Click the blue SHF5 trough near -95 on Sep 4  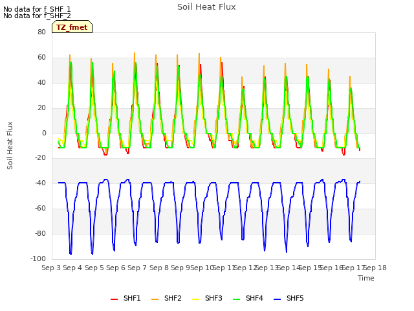coord(71,254)
